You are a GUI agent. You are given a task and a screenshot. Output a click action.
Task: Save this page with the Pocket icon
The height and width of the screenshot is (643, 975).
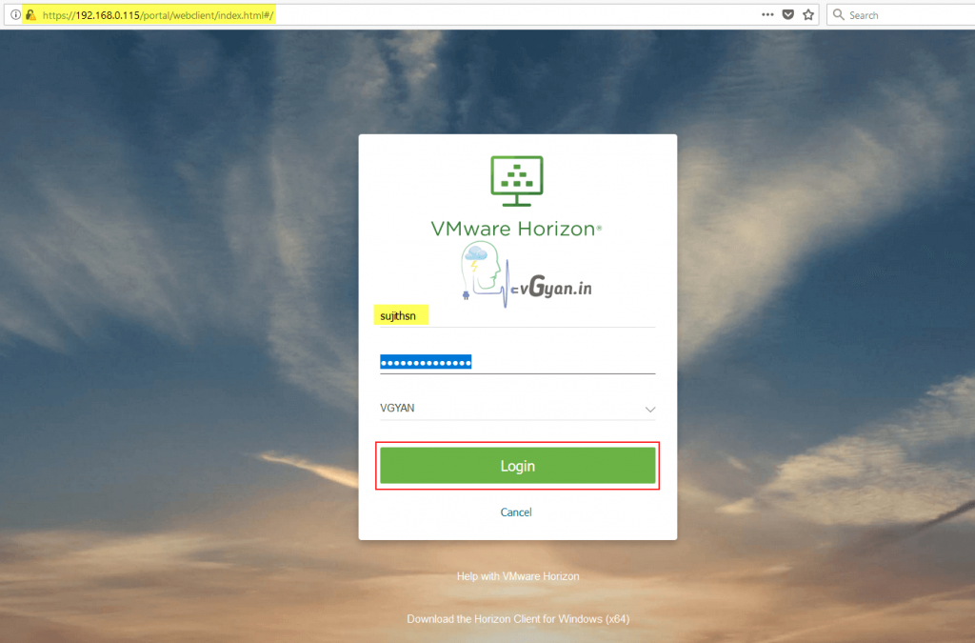[x=787, y=14]
